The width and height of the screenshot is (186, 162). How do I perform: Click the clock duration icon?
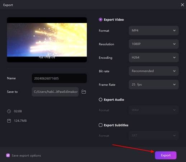[9, 111]
